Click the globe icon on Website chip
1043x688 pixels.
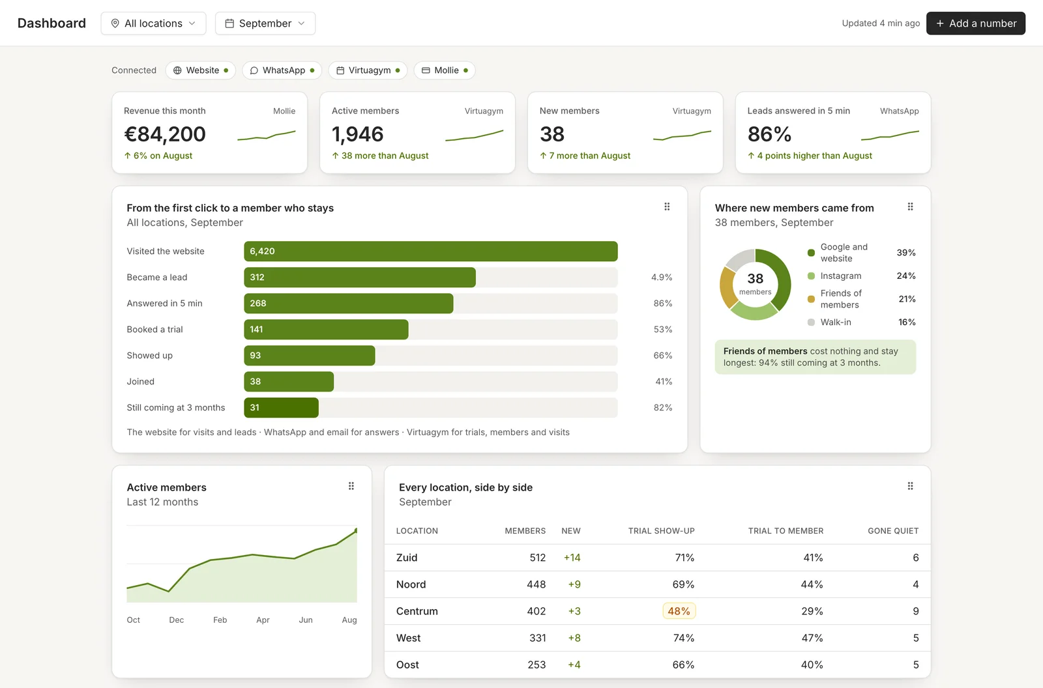(x=177, y=70)
